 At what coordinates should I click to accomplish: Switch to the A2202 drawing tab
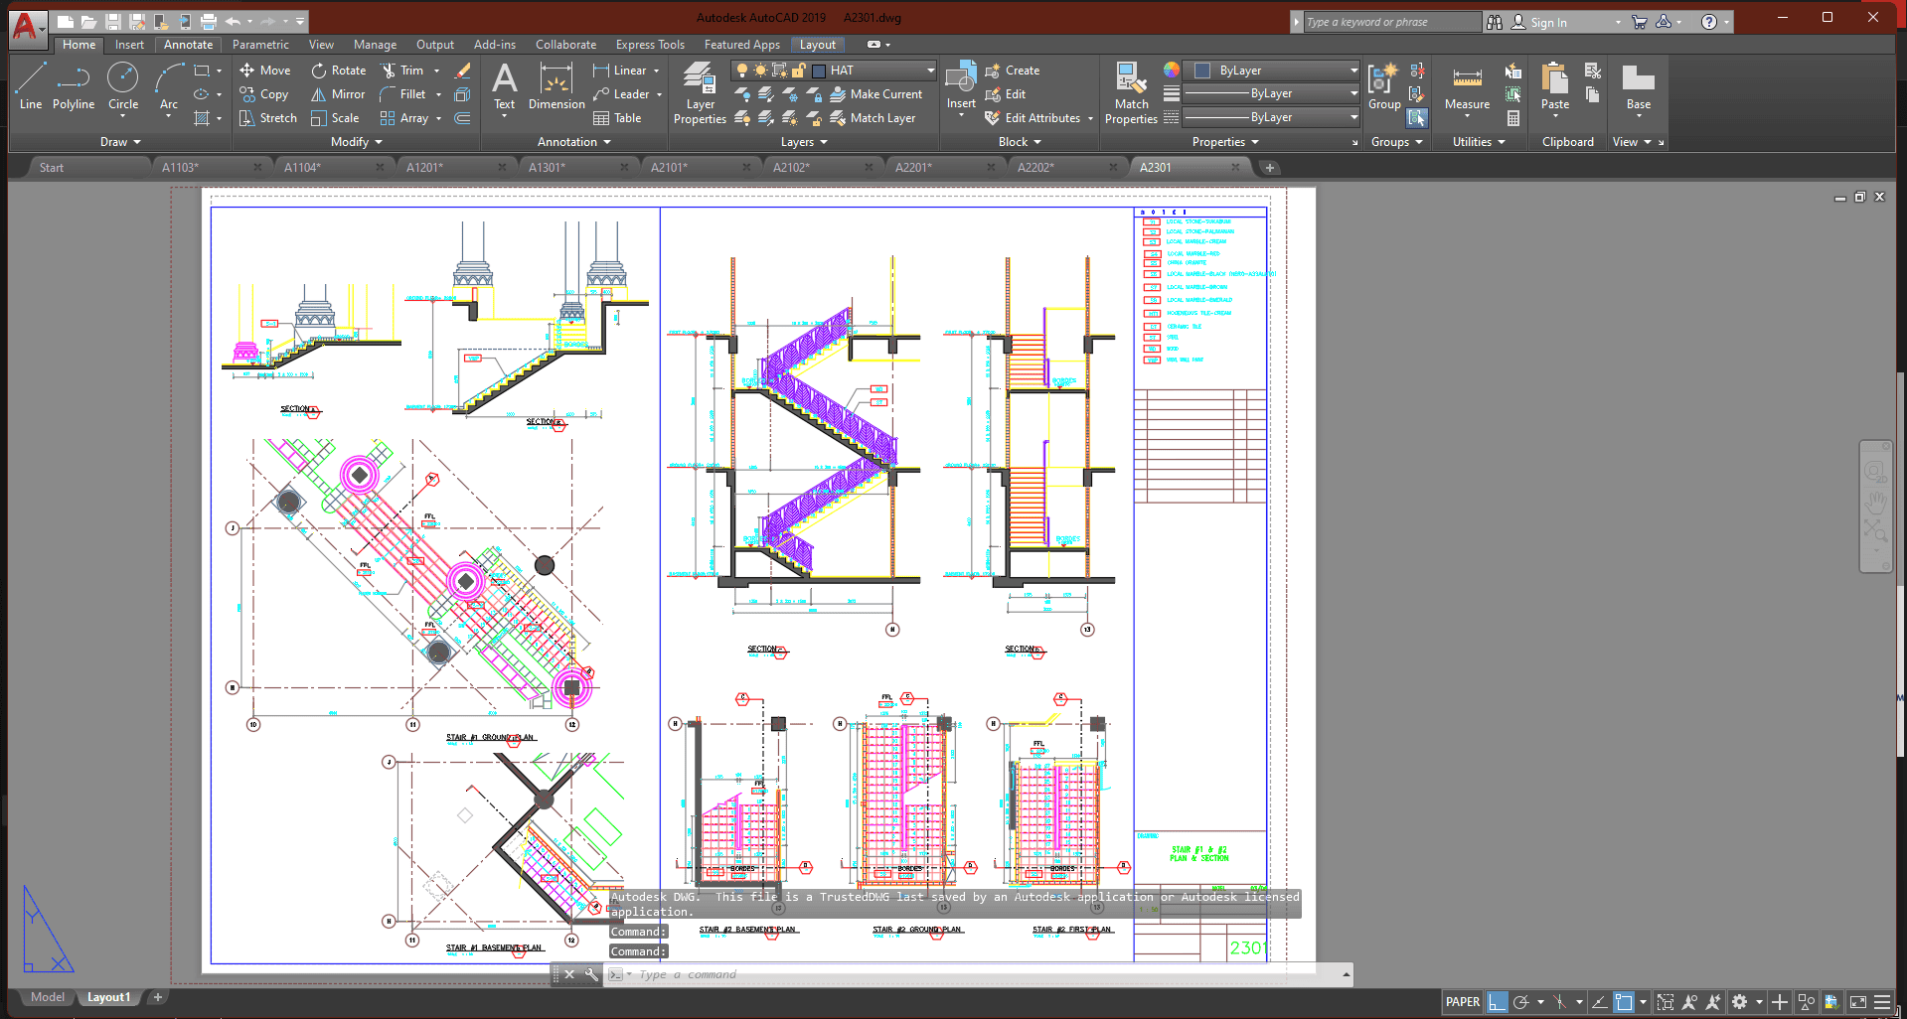point(1035,168)
